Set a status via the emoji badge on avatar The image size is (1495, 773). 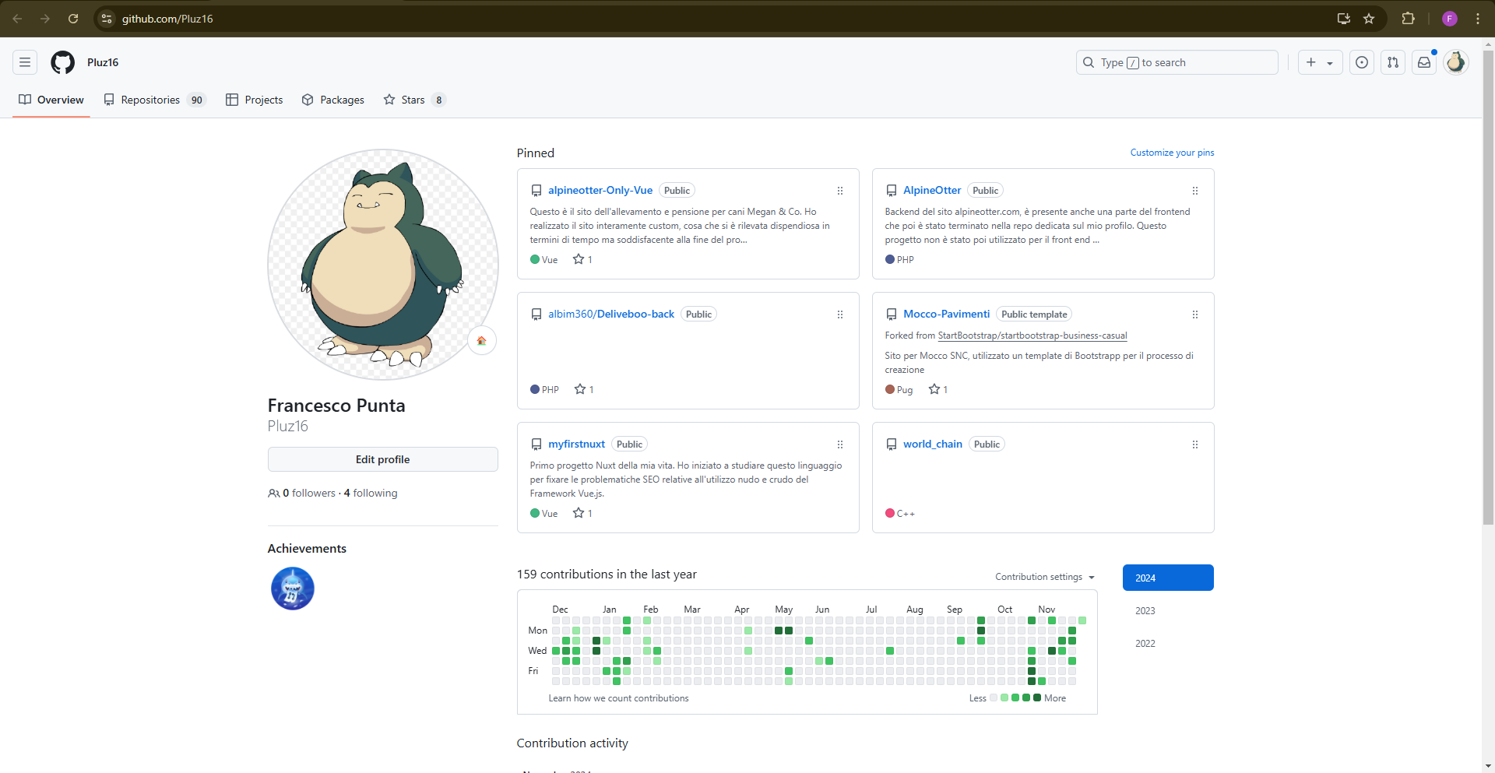482,340
